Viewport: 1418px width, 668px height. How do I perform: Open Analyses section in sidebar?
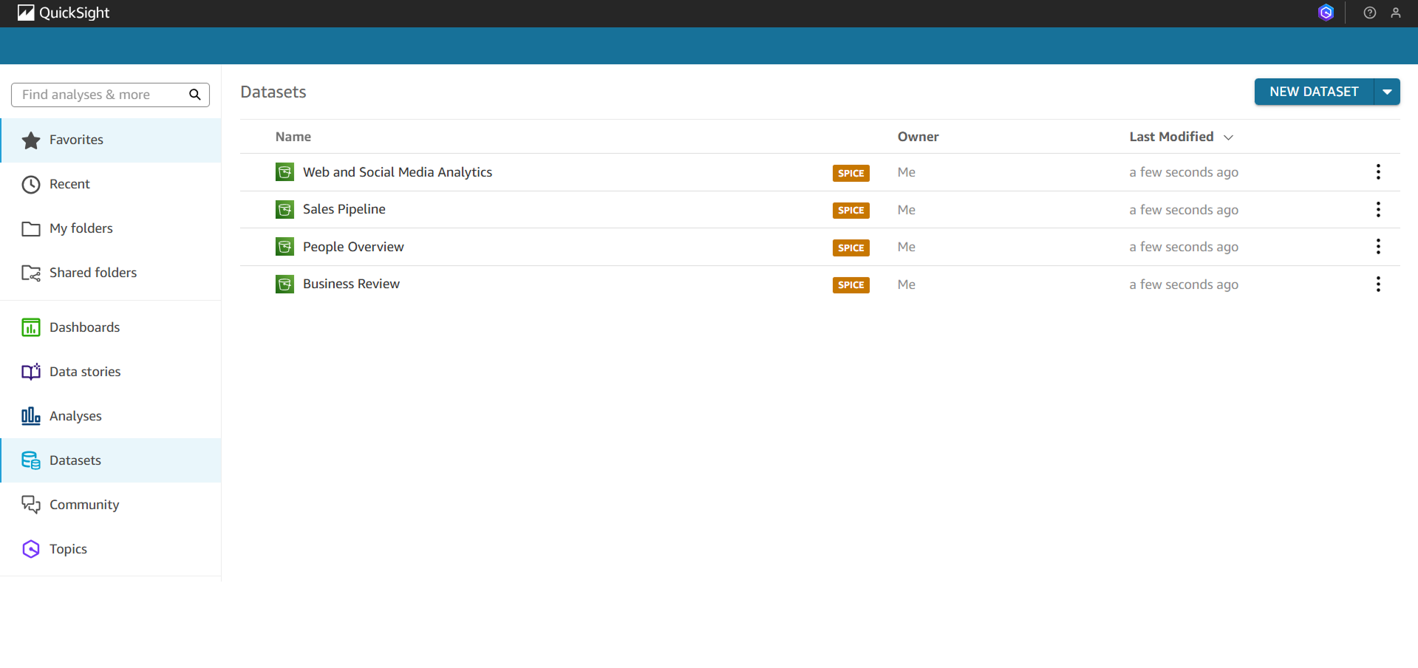75,416
